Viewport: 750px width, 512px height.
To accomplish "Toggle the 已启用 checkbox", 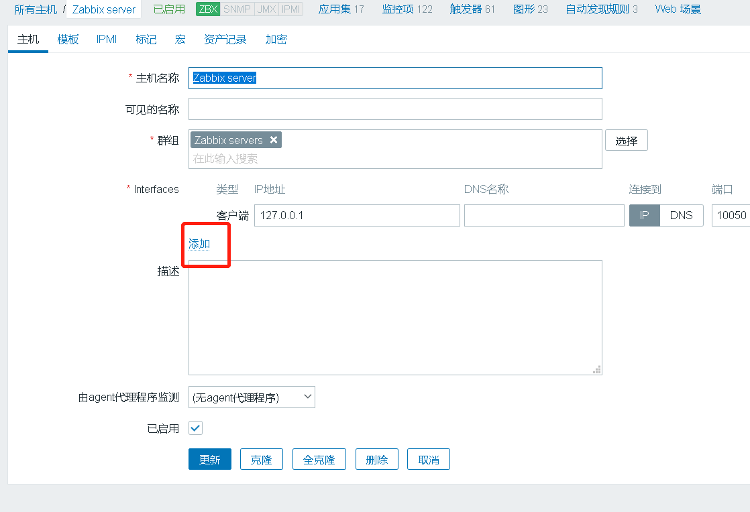I will point(196,428).
